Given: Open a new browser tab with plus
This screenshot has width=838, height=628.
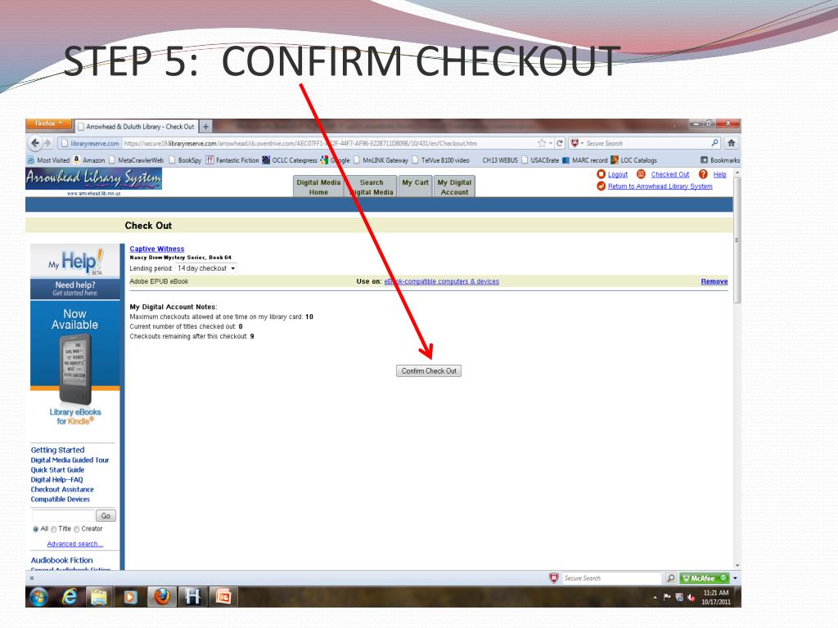Looking at the screenshot, I should click(205, 127).
